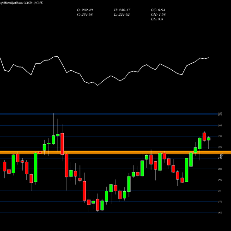Select the close value C: 234.68
Screen dimensions: 231x231
[x=85, y=15]
